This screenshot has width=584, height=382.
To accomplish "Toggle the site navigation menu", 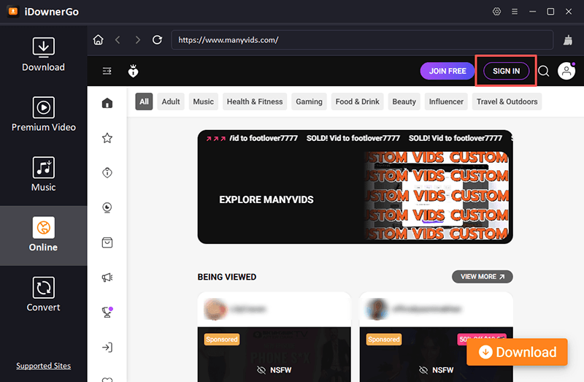I will pos(107,71).
